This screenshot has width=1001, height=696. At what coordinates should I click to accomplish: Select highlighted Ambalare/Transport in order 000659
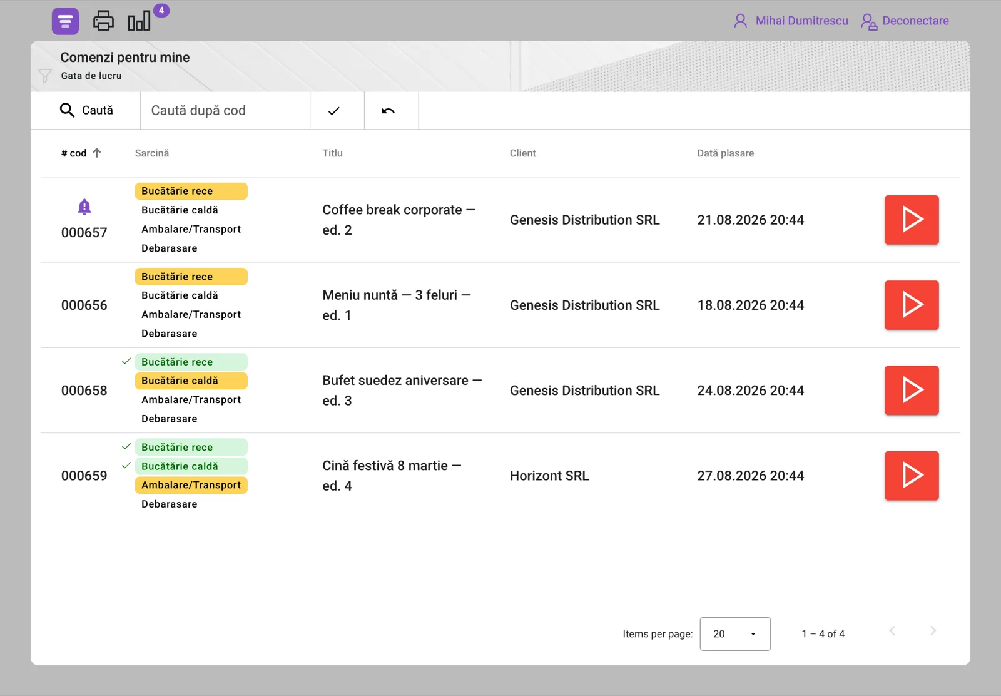coord(191,485)
